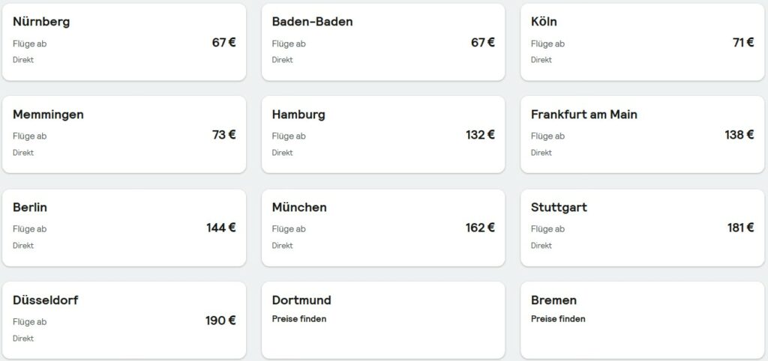
Task: Open the Stuttgart flights card
Action: [642, 228]
